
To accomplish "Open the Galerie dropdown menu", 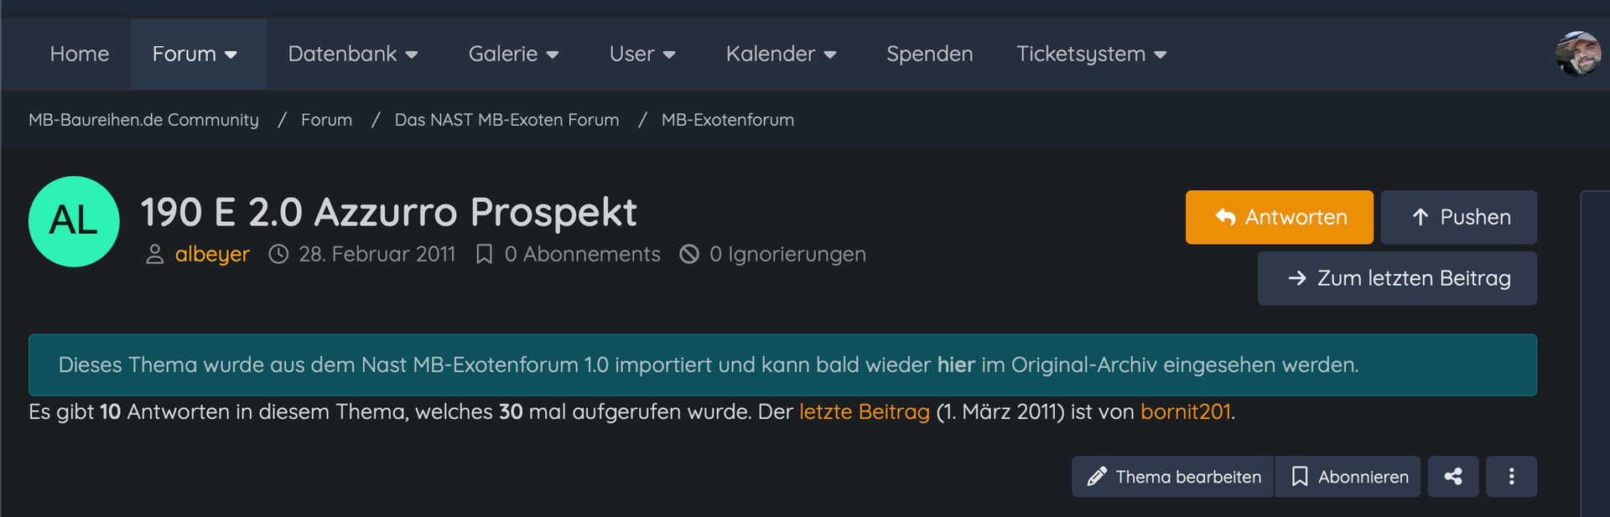I will coord(513,54).
